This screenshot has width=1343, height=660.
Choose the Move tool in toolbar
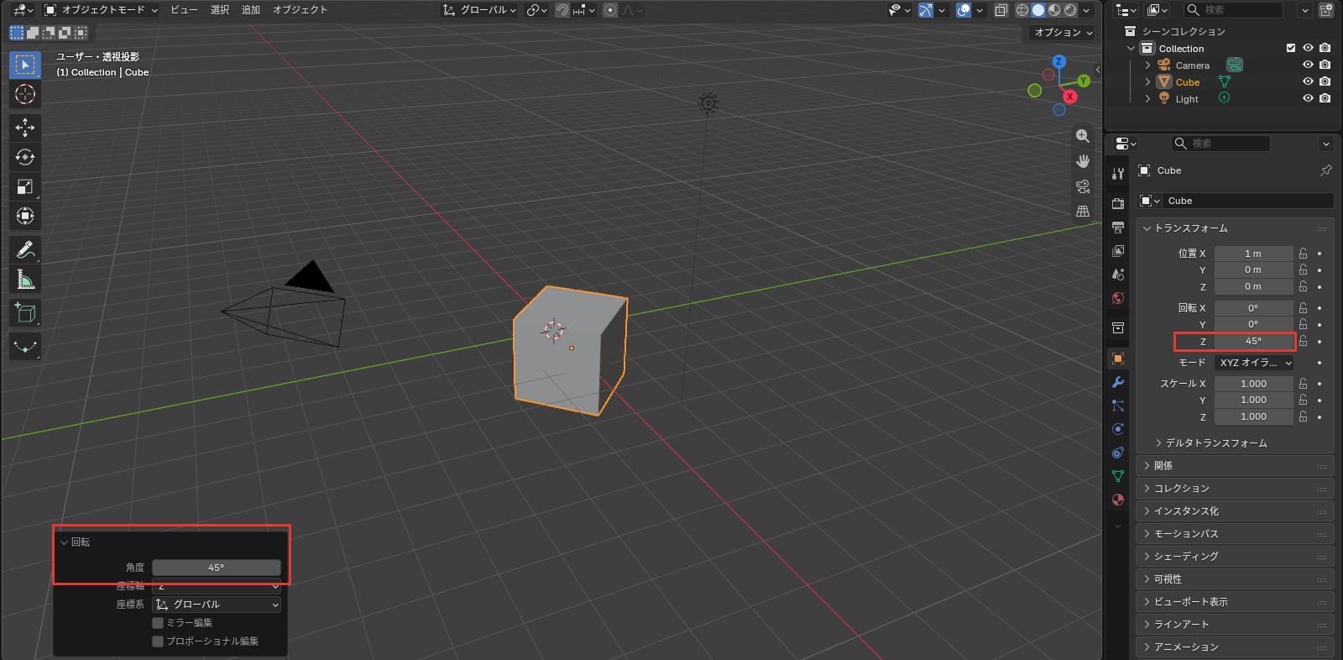click(25, 128)
